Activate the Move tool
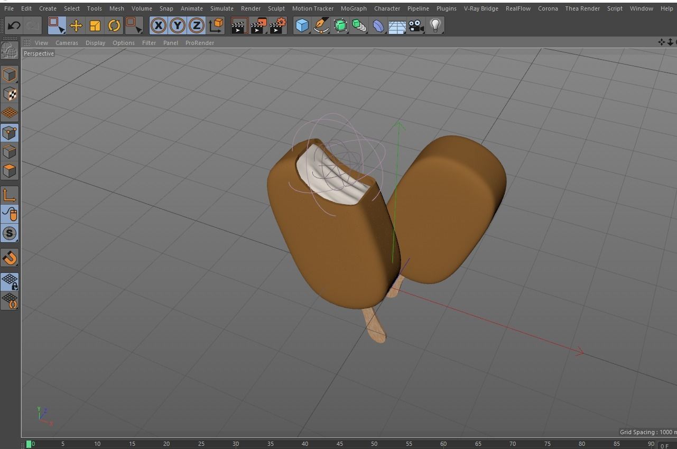 [x=76, y=25]
